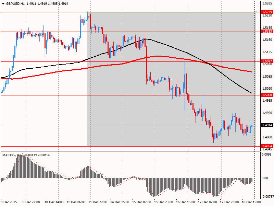The height and width of the screenshot is (206, 274).
Task: Select the MACD scale value 0.00
Action: 265,178
